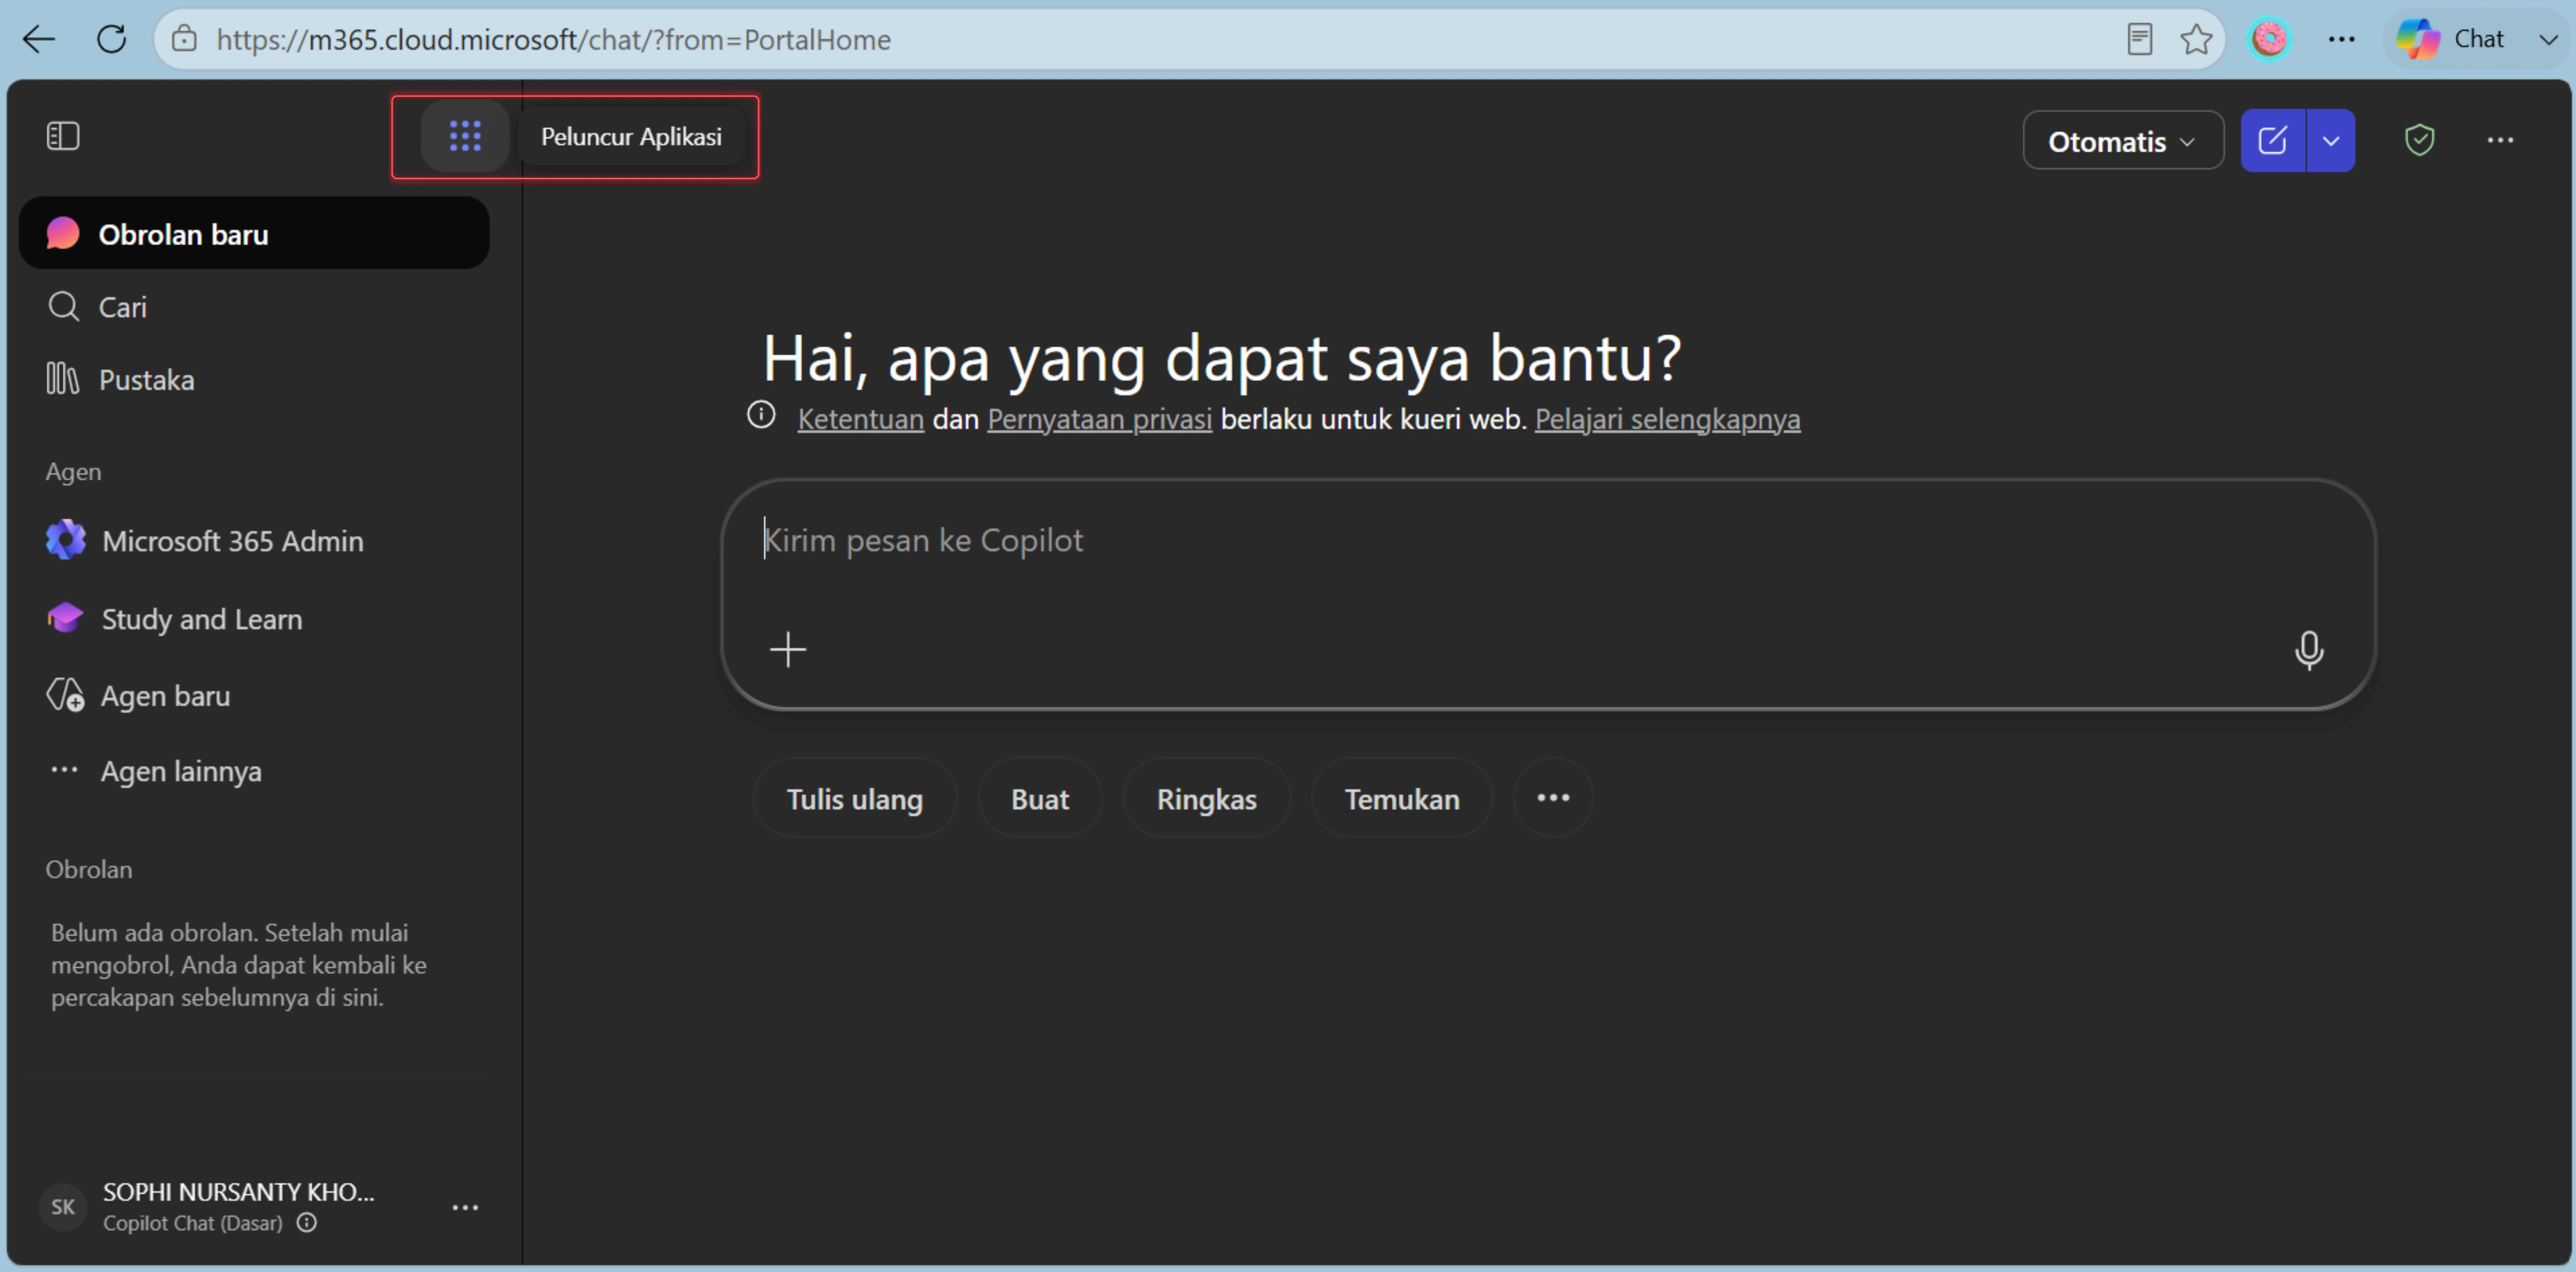Open the Otomatis mode dropdown
The height and width of the screenshot is (1272, 2576).
pos(2123,141)
